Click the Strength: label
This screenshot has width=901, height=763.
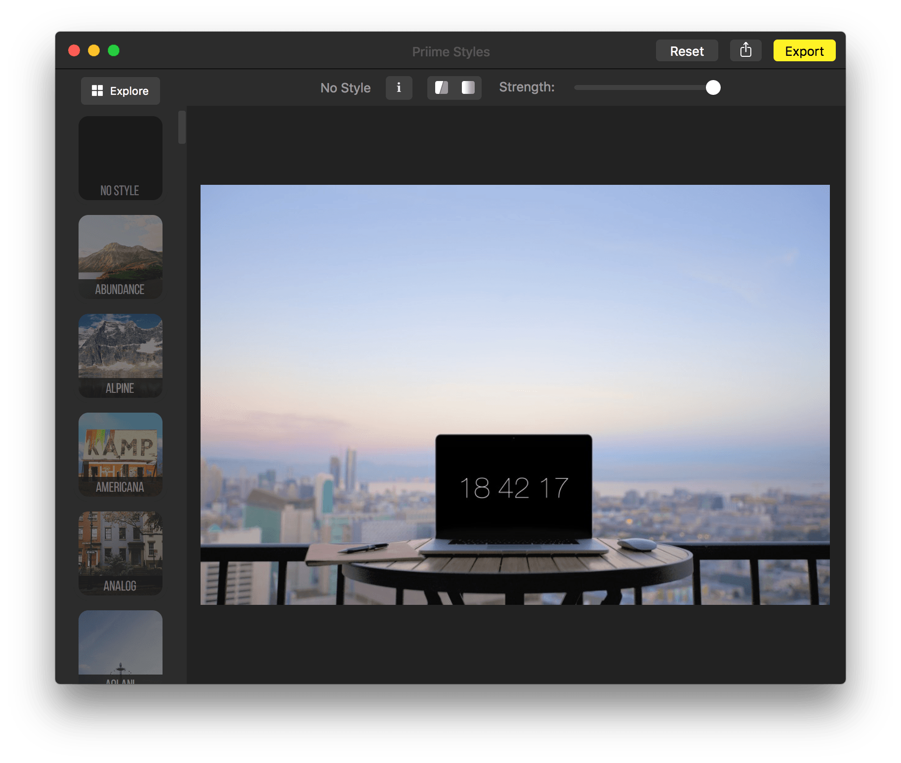coord(527,87)
